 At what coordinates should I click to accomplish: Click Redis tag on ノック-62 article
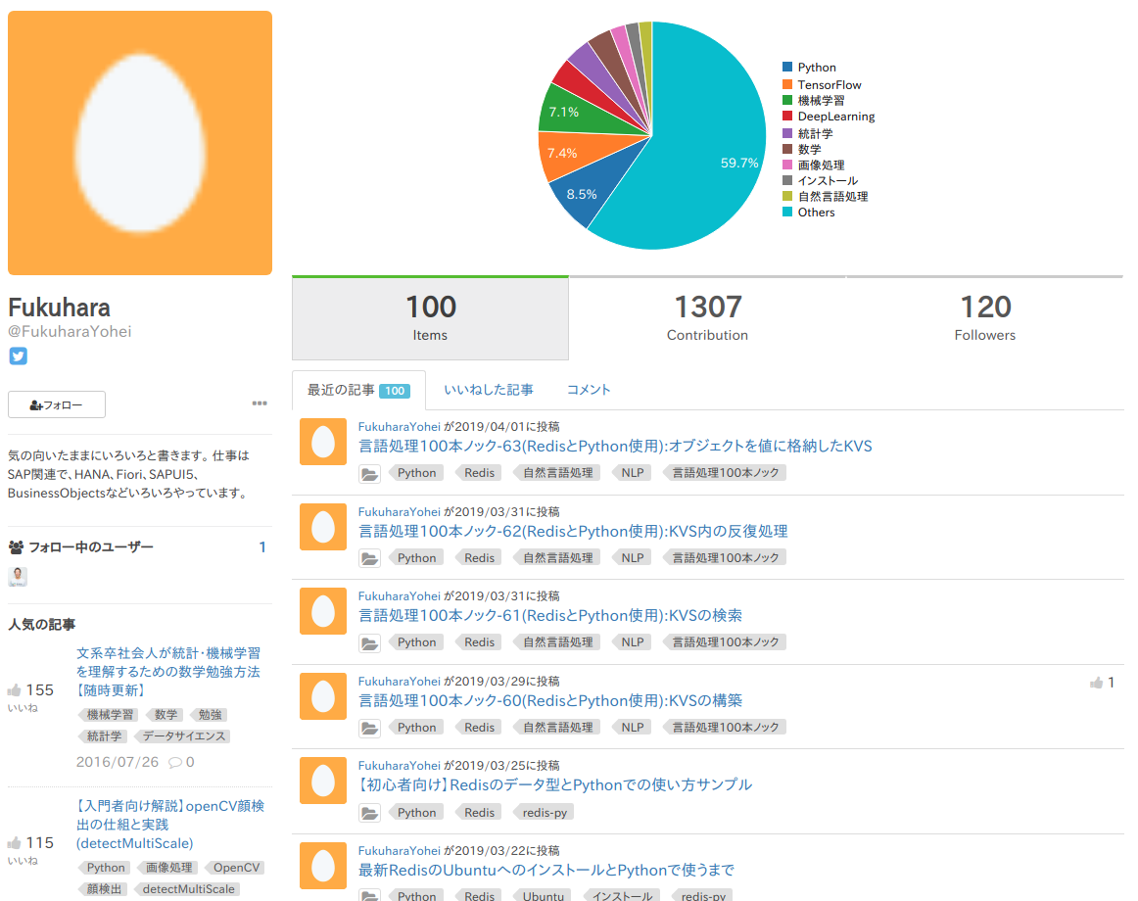(478, 558)
